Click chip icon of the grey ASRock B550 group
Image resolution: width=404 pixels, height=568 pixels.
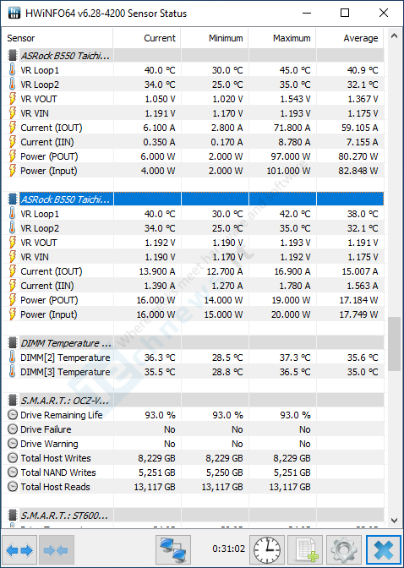coord(13,56)
